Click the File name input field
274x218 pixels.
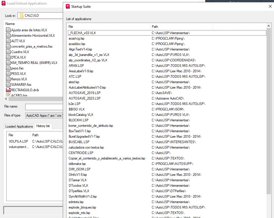[x=44, y=107]
